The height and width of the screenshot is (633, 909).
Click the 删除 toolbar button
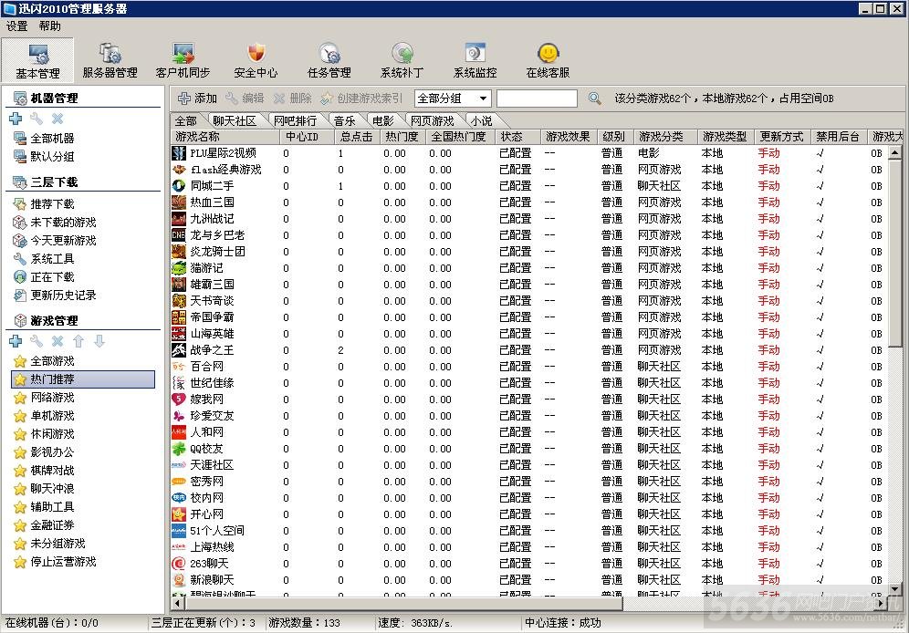(293, 99)
